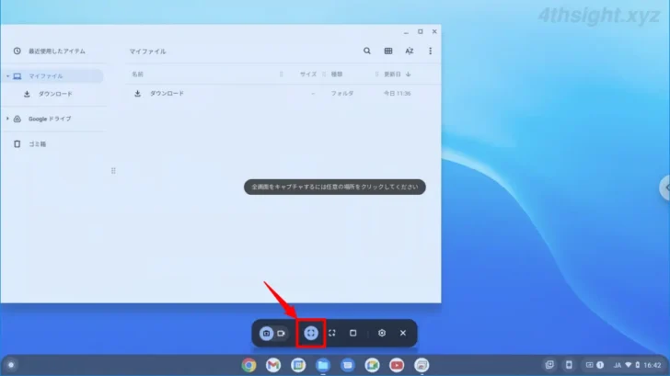Close the screen capture toolbar

tap(403, 333)
